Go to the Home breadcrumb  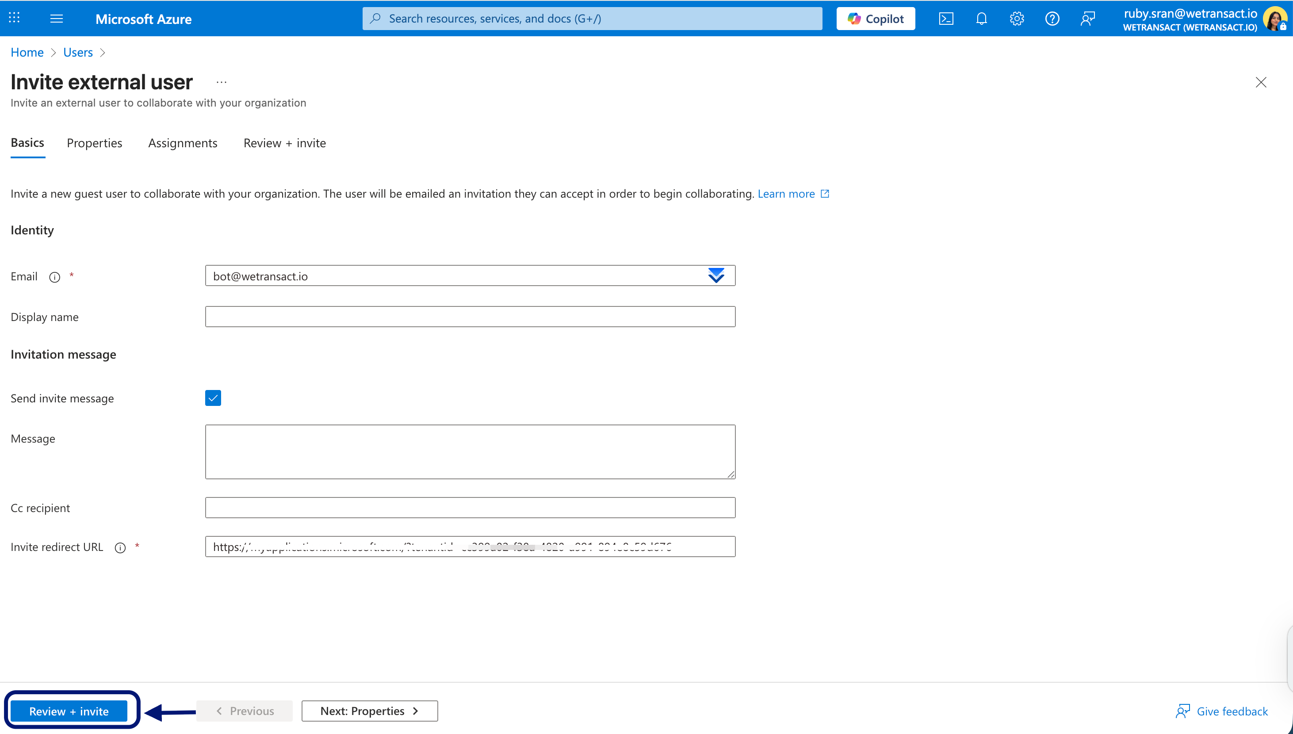[27, 53]
